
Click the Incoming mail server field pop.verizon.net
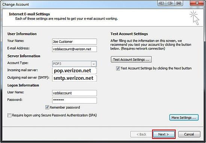pos(75,71)
